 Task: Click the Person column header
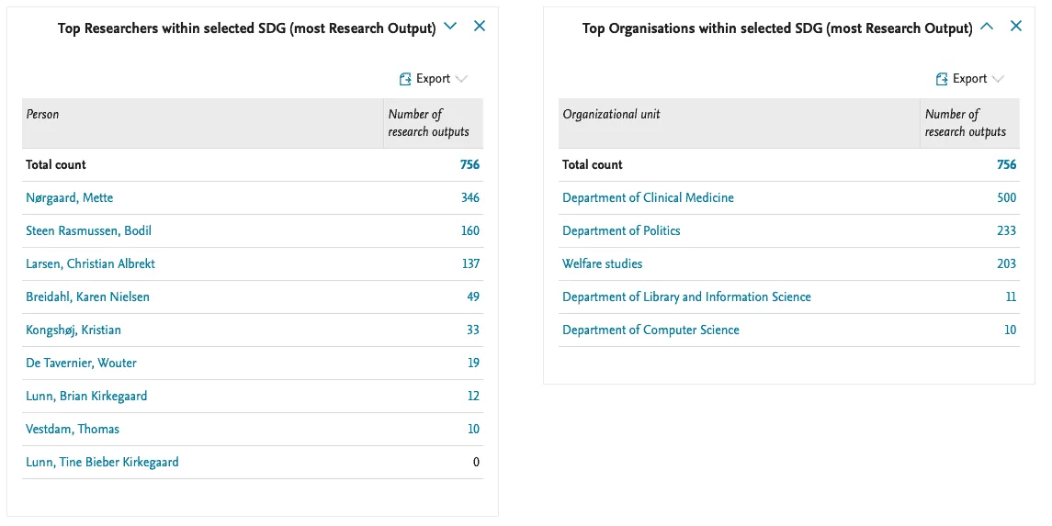(x=42, y=115)
